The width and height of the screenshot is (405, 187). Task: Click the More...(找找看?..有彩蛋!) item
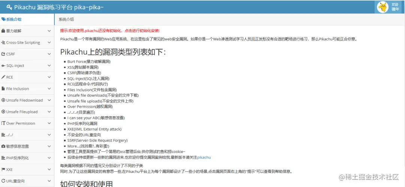(x=88, y=146)
